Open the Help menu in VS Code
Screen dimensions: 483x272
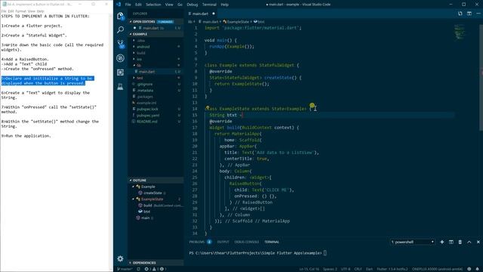click(x=225, y=5)
